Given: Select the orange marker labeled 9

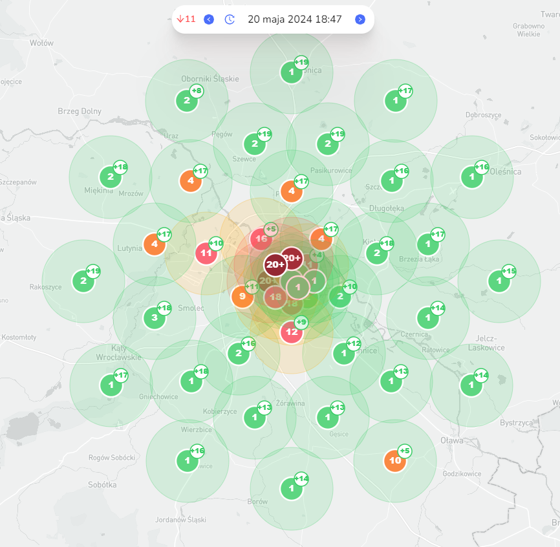Looking at the screenshot, I should pos(242,297).
